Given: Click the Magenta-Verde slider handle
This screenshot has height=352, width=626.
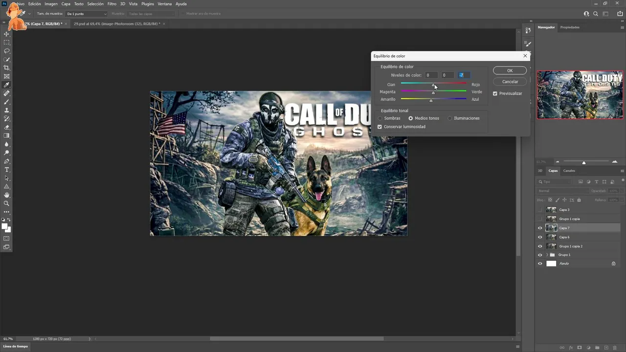Looking at the screenshot, I should pyautogui.click(x=433, y=93).
